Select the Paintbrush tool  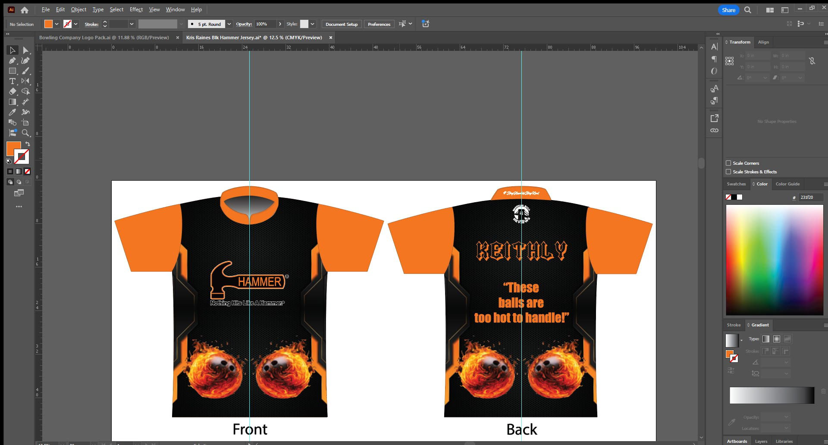click(x=25, y=71)
